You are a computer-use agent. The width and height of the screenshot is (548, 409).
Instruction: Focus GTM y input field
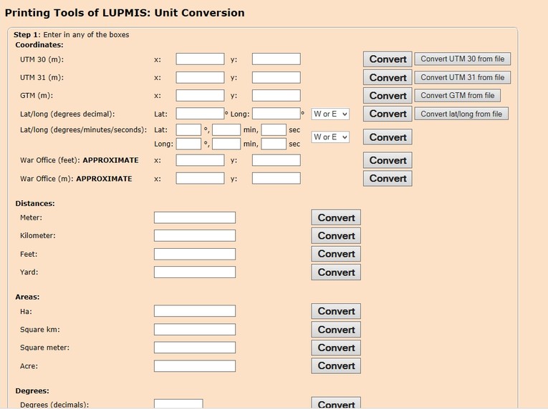click(x=276, y=95)
